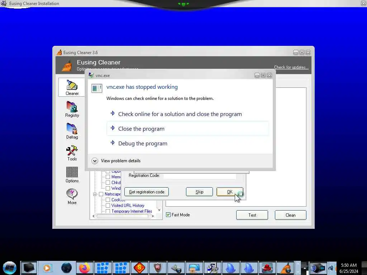Open the red hat taskbar icon
This screenshot has width=367, height=275.
coord(267,268)
